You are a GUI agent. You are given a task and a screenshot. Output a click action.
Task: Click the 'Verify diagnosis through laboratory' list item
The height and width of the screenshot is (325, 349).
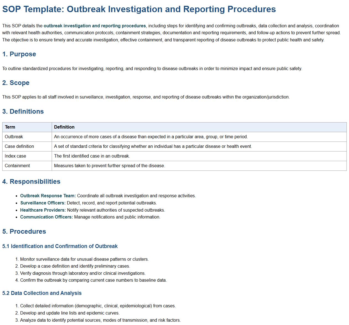point(83,273)
